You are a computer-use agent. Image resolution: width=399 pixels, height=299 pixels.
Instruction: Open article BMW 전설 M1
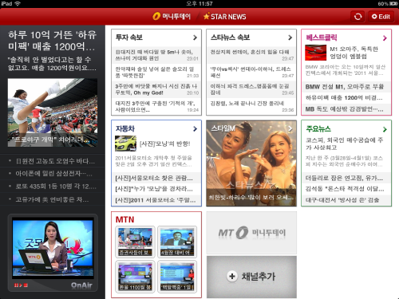346,87
